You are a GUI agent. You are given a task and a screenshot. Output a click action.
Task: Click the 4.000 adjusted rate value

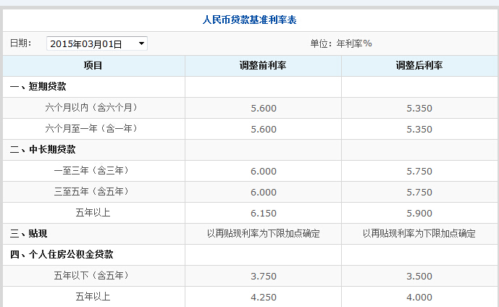[420, 297]
